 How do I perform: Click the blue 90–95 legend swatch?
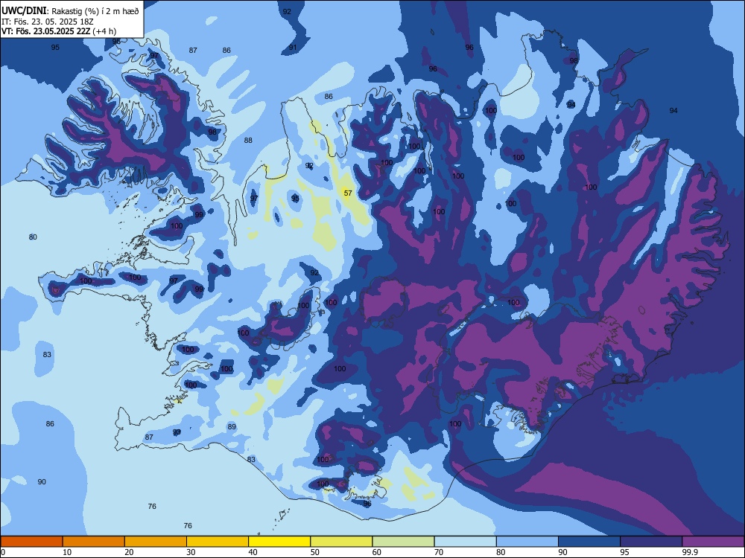[589, 542]
